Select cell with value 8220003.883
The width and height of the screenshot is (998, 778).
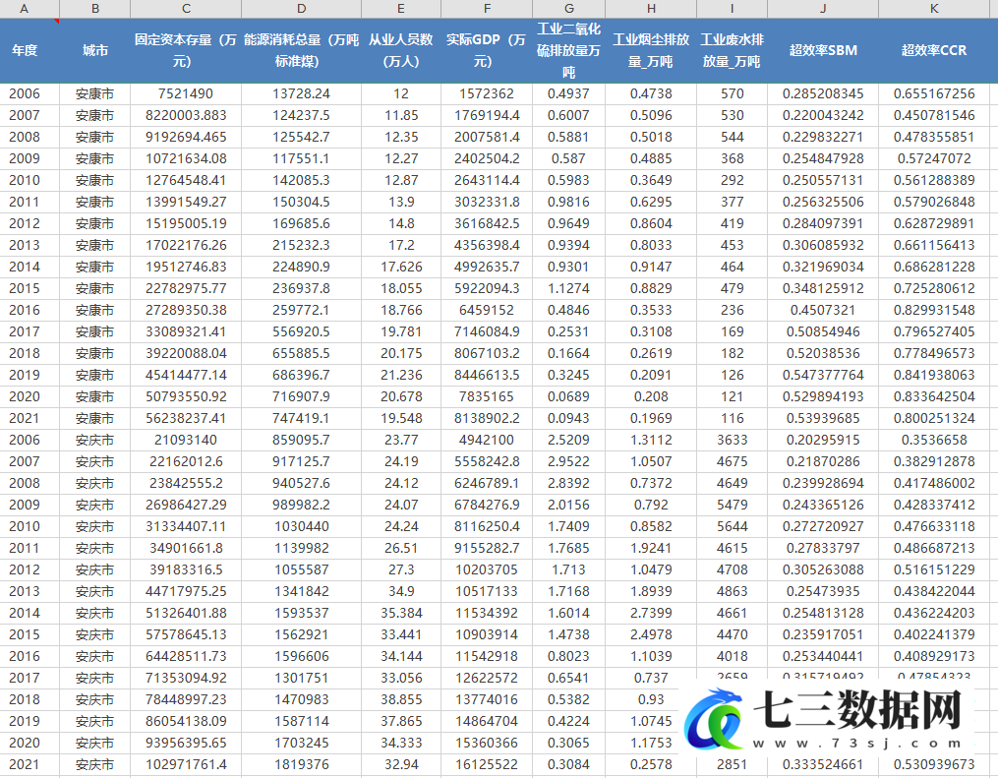pyautogui.click(x=186, y=115)
